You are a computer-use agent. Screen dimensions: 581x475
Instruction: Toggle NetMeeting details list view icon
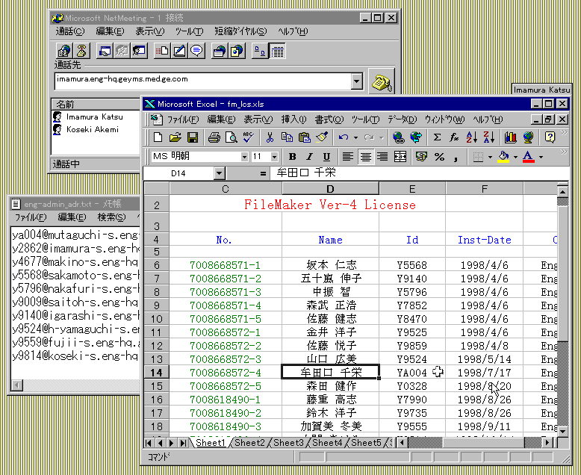click(278, 51)
